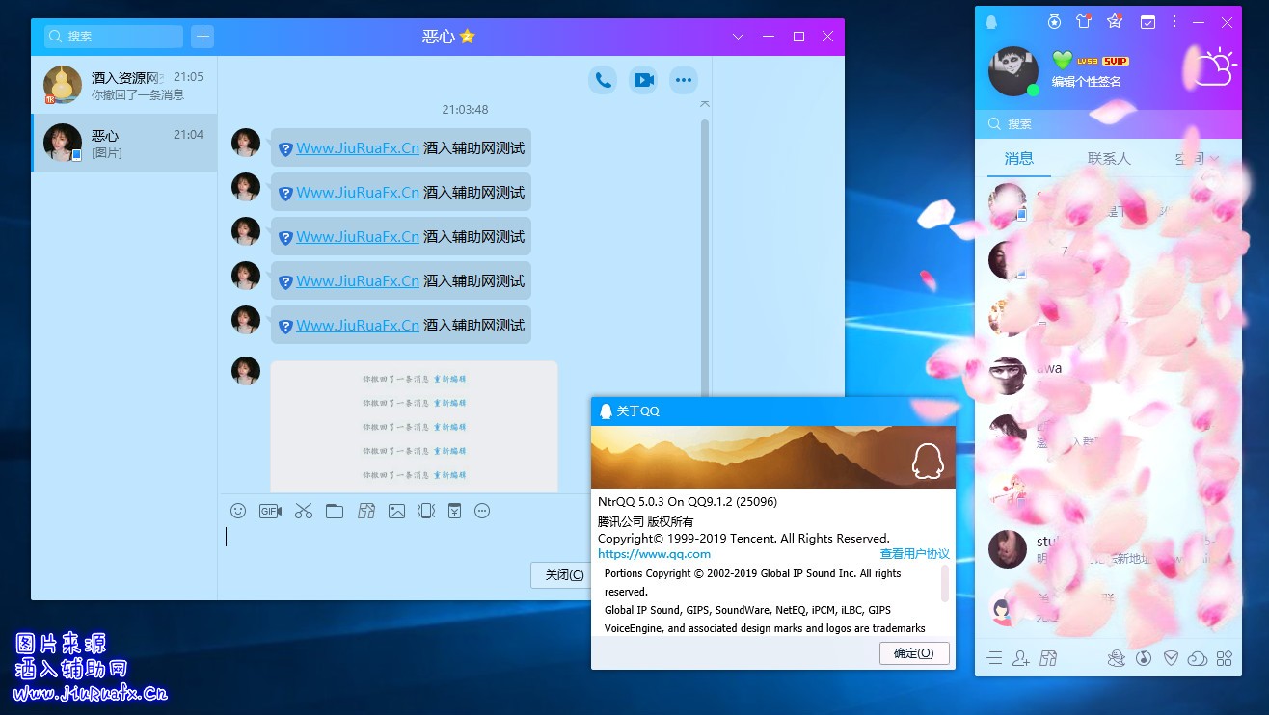Expand the dropdown arrow in chat title bar
1269x715 pixels.
pyautogui.click(x=738, y=37)
